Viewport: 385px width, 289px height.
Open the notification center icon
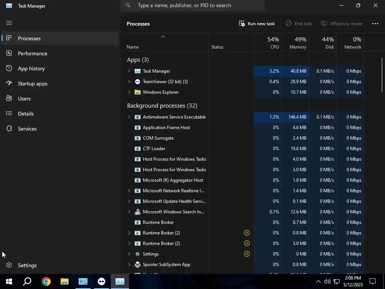[373, 281]
